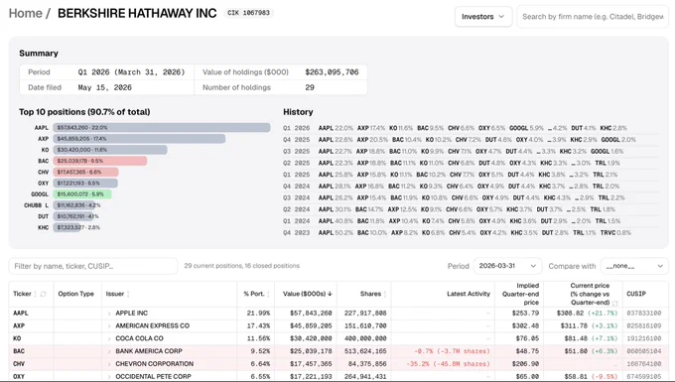
Task: Click the KO bar in Top 10 positions
Action: tap(110, 150)
